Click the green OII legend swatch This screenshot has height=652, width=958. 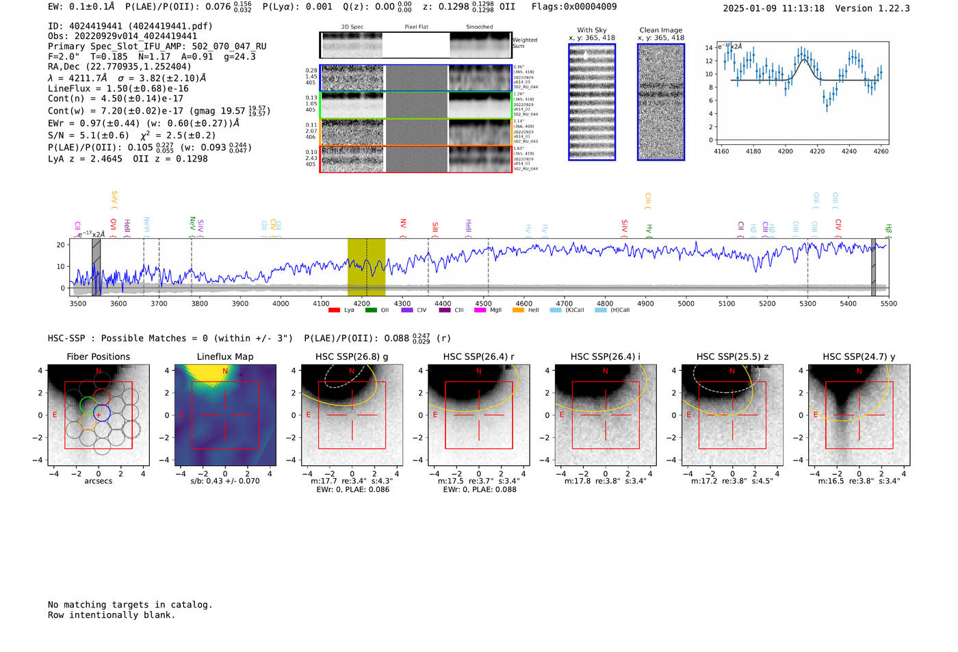tap(371, 311)
